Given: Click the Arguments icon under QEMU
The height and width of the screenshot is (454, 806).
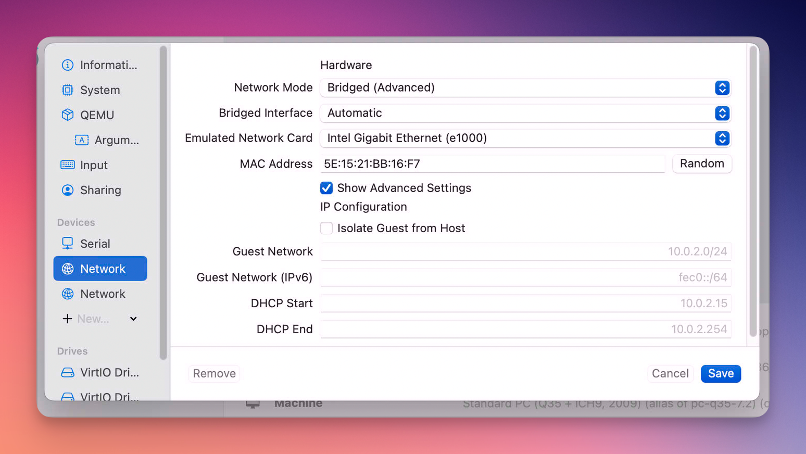Looking at the screenshot, I should click(82, 140).
